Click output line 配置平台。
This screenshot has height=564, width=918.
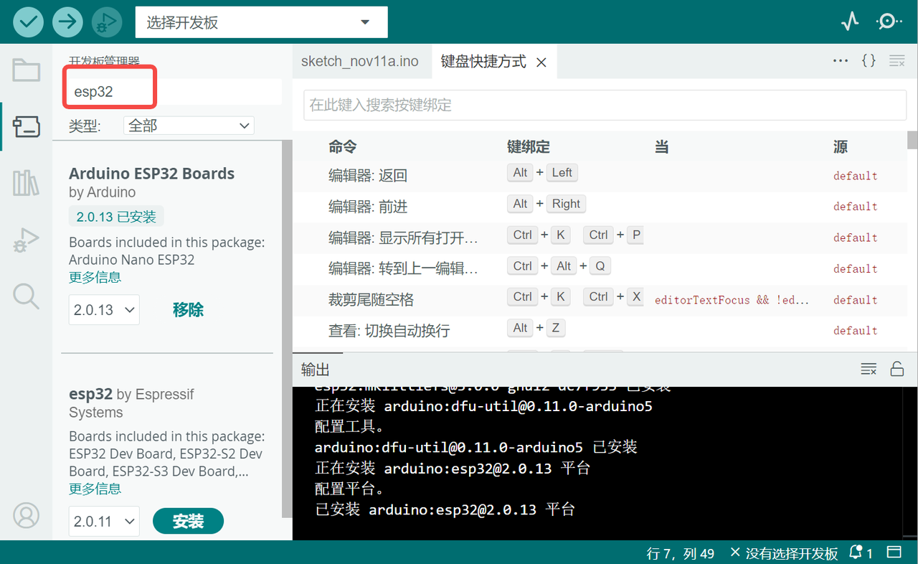tap(350, 489)
